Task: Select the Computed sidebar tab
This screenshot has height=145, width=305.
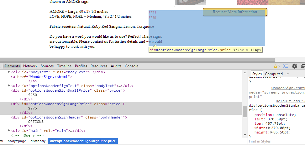Action: coord(274,74)
